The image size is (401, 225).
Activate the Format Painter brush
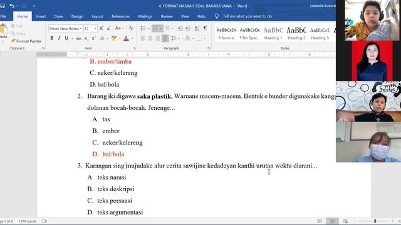[x=26, y=41]
